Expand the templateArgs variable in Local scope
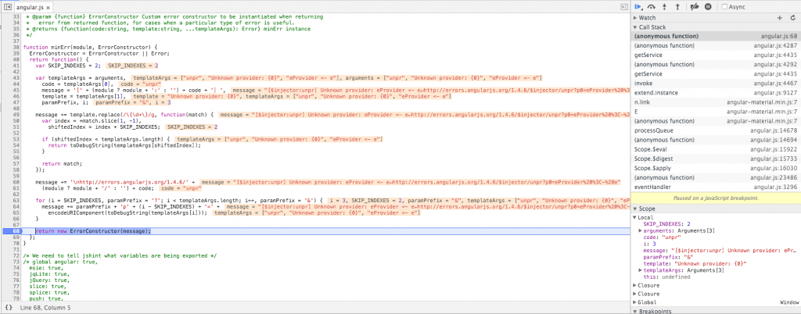Viewport: 801px width, 314px height. tap(641, 270)
